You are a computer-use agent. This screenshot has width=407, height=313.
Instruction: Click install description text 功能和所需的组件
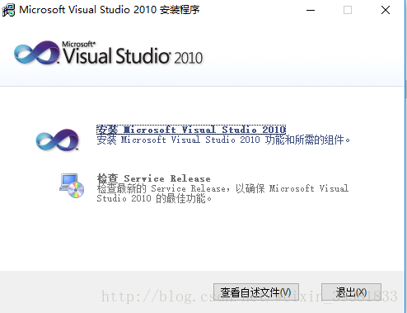coord(307,140)
